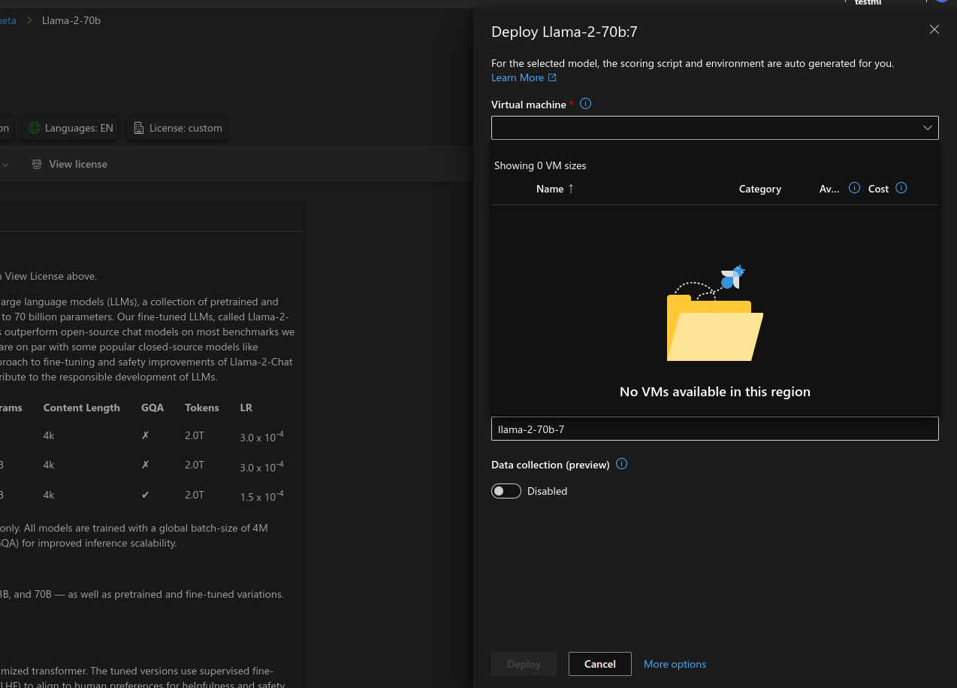957x688 pixels.
Task: Click the Tokens column header
Action: [x=202, y=408]
